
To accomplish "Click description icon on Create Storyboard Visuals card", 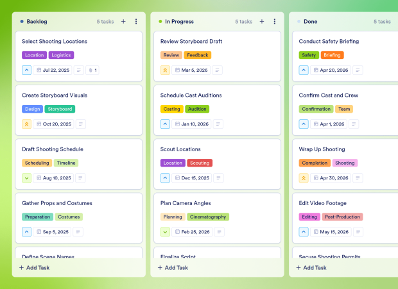I will point(81,124).
